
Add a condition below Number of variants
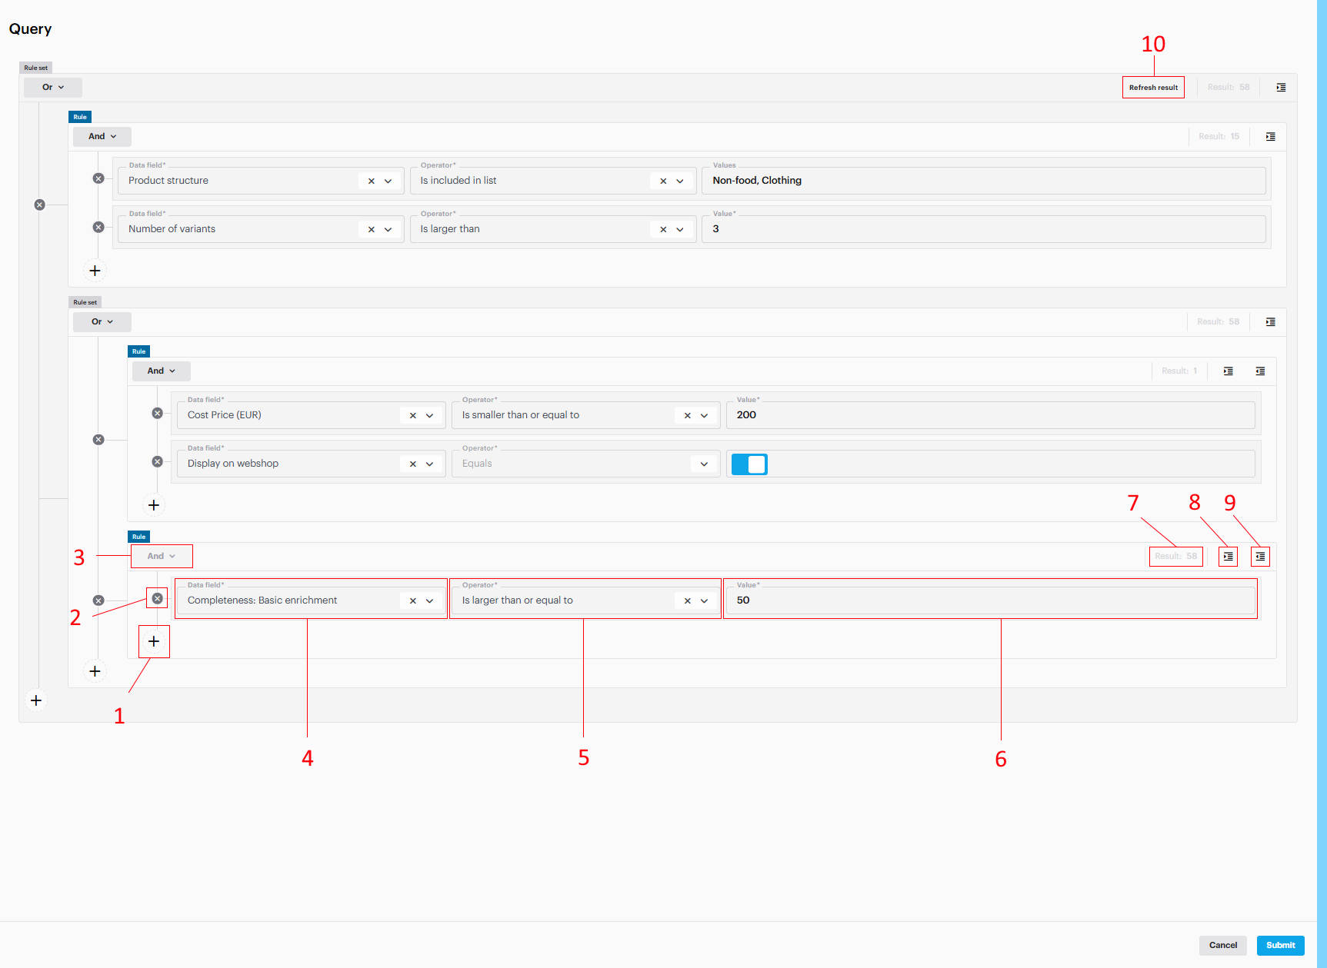point(95,271)
